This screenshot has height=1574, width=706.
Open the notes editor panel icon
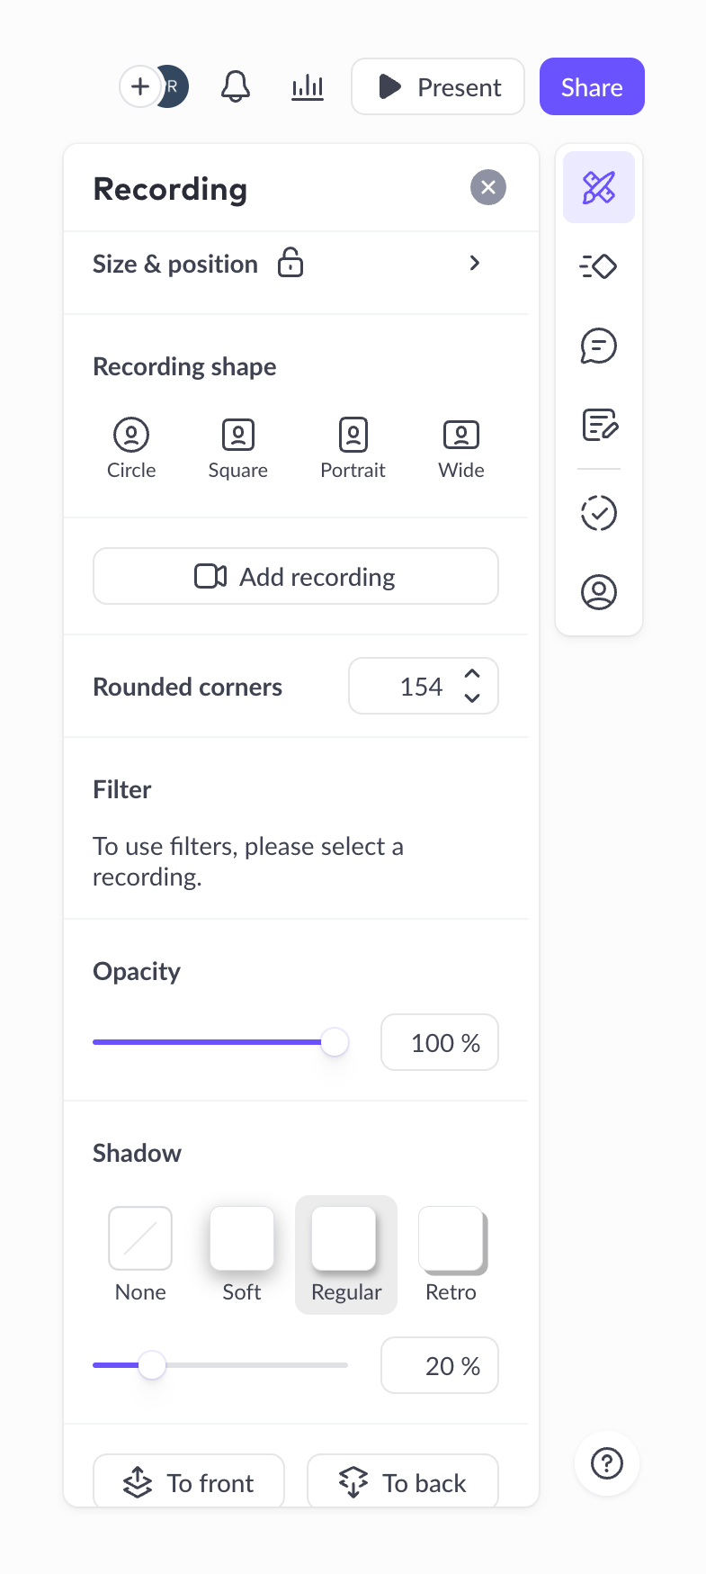598,426
